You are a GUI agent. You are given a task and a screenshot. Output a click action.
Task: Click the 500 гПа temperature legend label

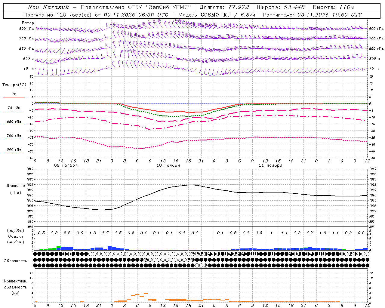[14, 149]
